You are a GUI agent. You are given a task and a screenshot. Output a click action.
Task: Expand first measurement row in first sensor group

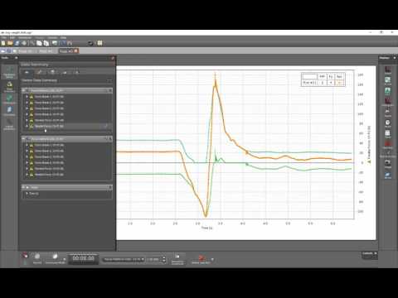pyautogui.click(x=27, y=97)
